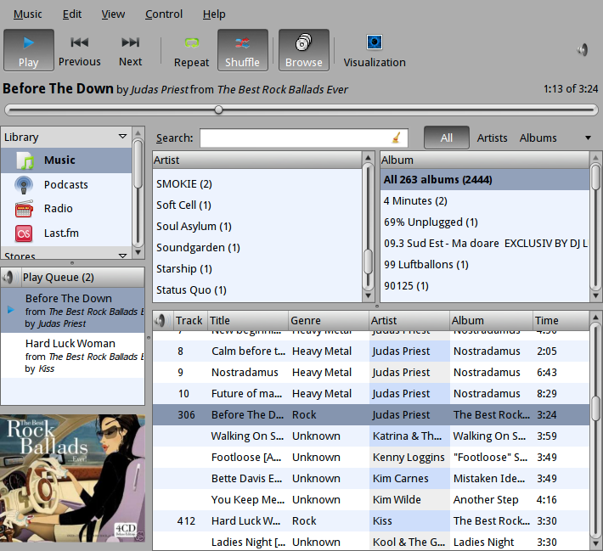This screenshot has height=551, width=603.
Task: Select album 99 Luftballons (1)
Action: [x=485, y=265]
